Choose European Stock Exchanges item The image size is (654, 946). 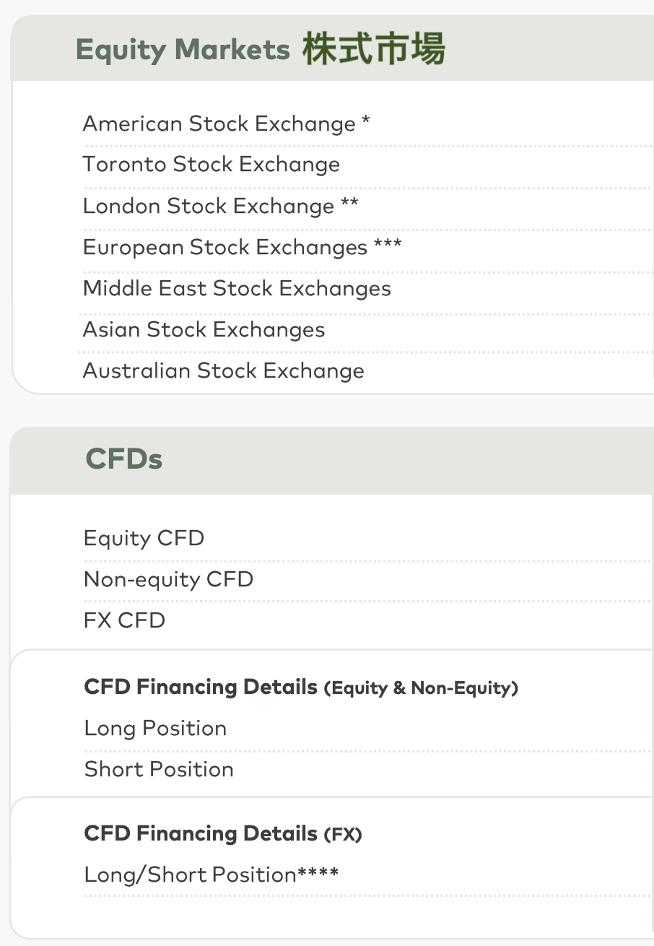coord(225,248)
